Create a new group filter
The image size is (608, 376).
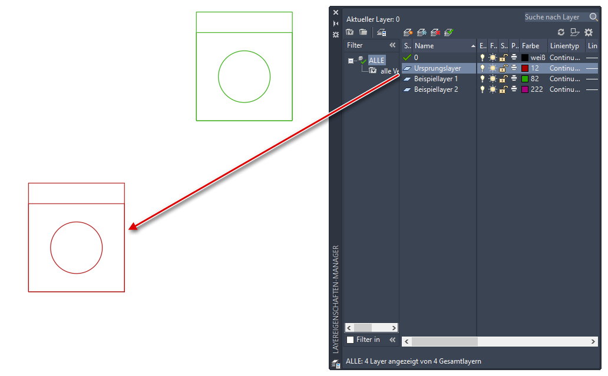364,32
